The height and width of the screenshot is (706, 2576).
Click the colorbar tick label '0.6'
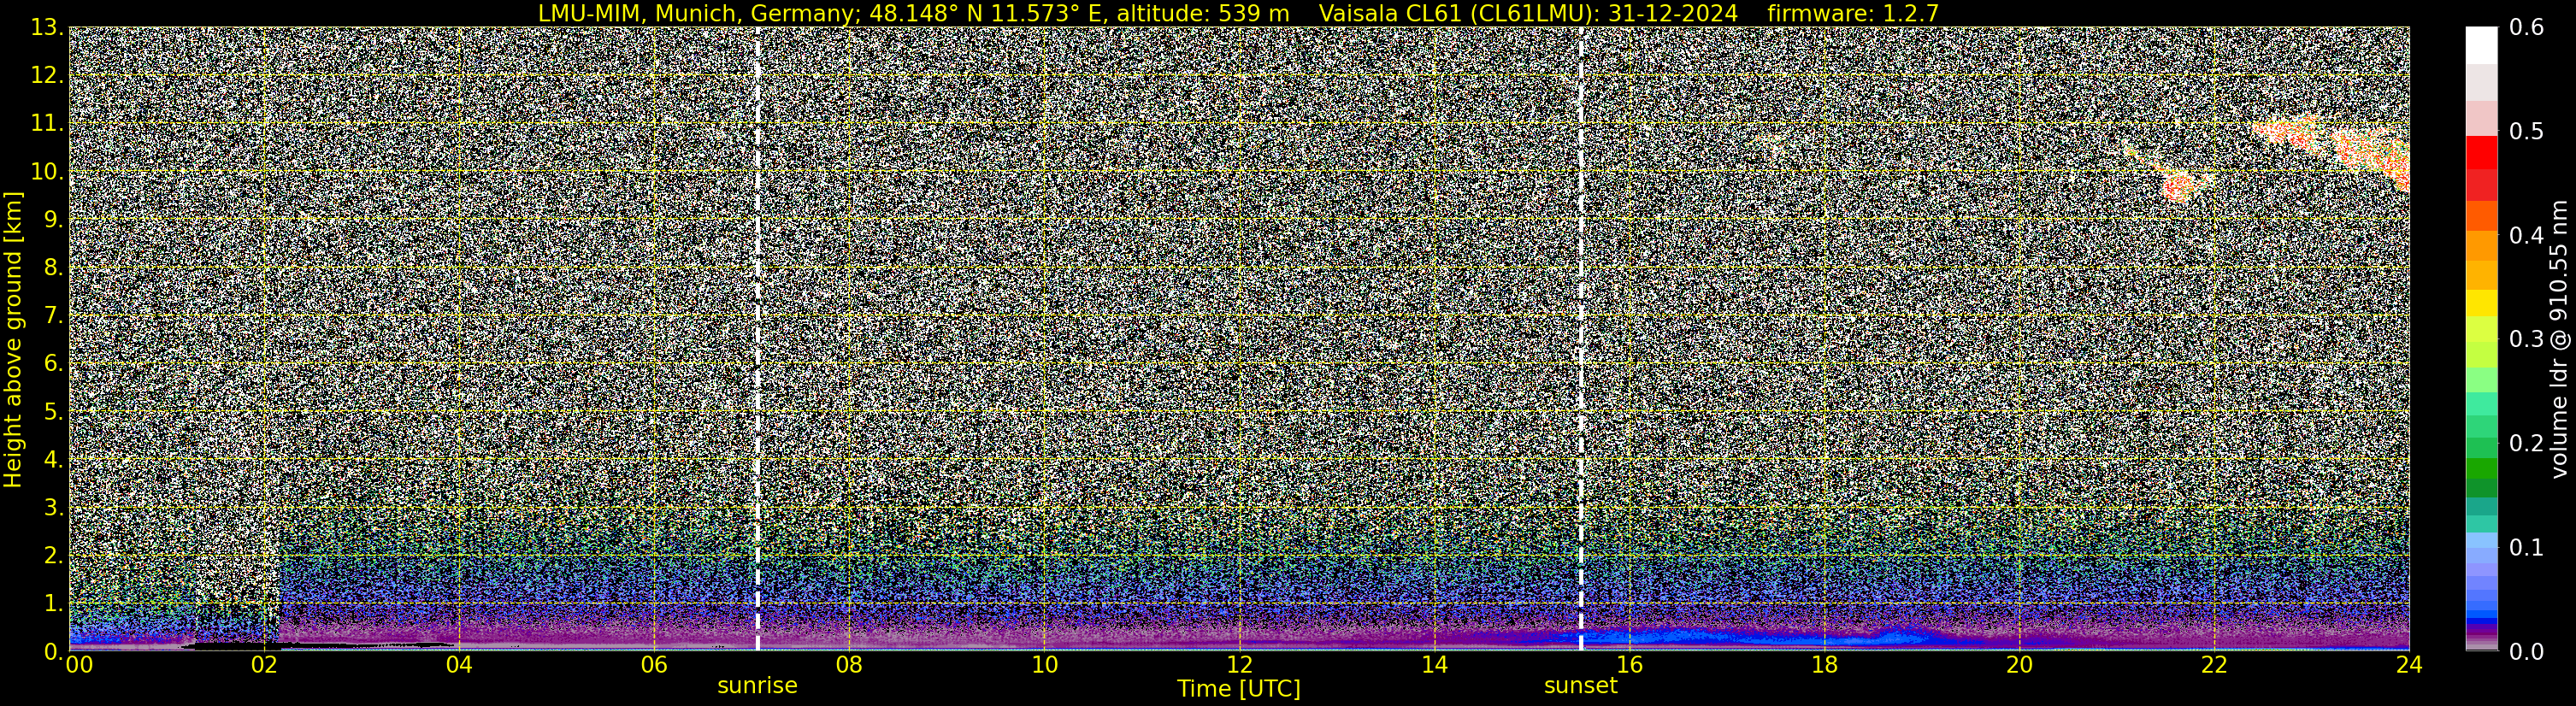point(2527,28)
